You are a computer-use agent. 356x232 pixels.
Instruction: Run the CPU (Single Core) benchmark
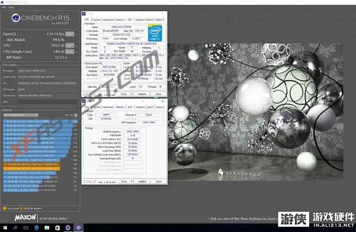pos(70,52)
